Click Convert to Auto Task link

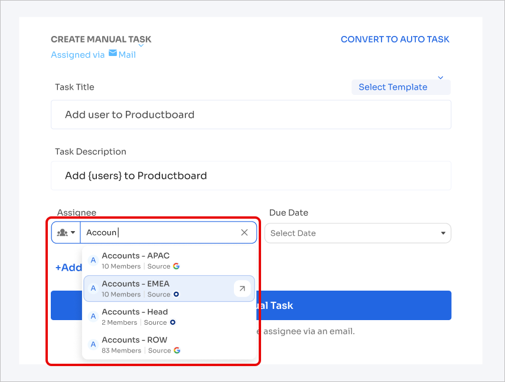[395, 39]
